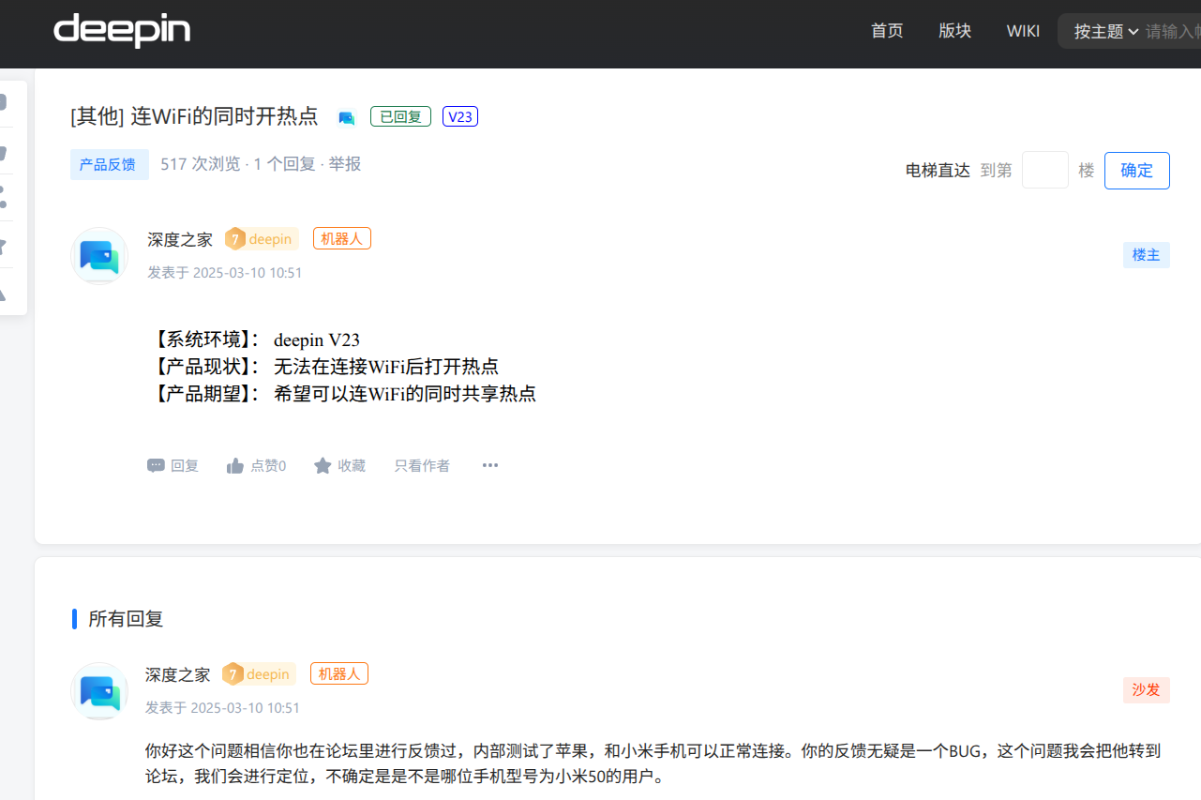Click the 【系统环境】 deepin V23 line

click(254, 340)
